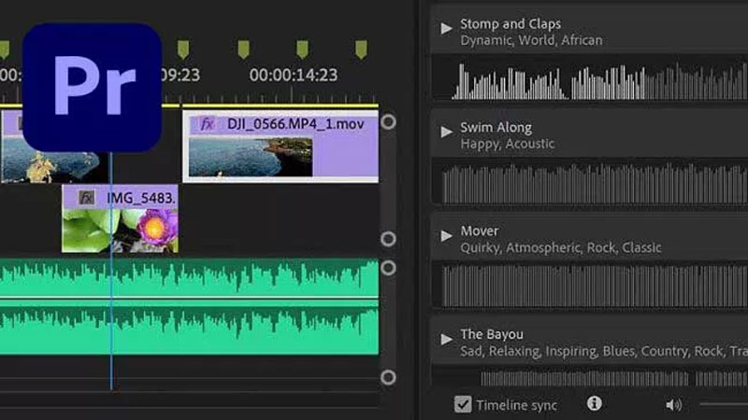Click the info icon beside Timeline sync
The width and height of the screenshot is (748, 420).
(594, 403)
